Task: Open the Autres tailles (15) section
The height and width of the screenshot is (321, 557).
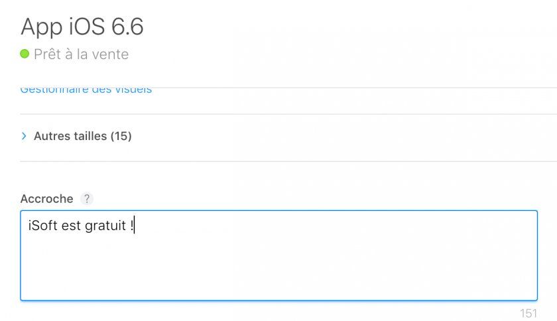Action: pyautogui.click(x=82, y=136)
